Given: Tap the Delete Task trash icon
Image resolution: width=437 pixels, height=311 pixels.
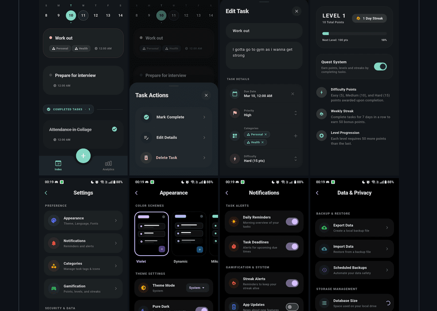Looking at the screenshot, I should 146,158.
